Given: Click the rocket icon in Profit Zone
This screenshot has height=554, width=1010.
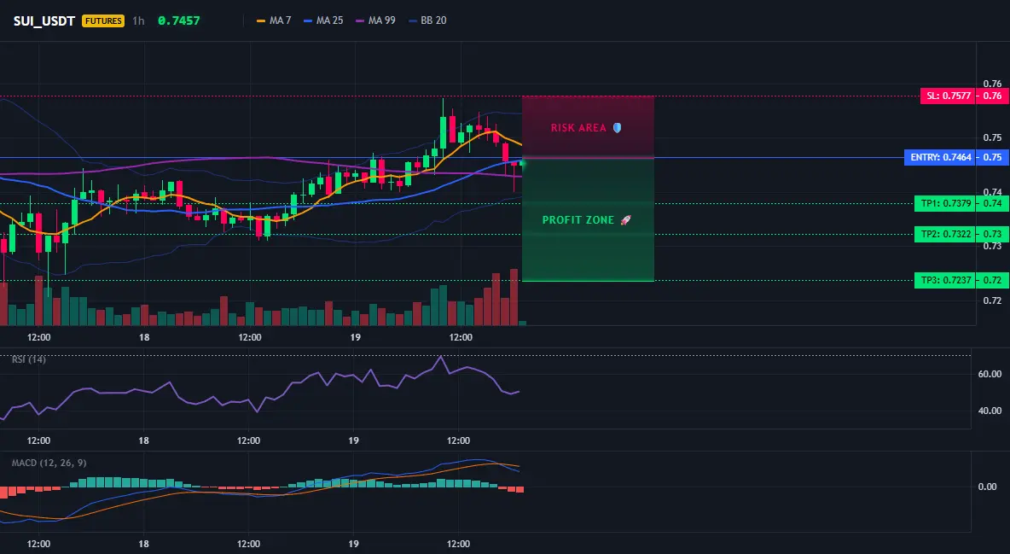Looking at the screenshot, I should click(x=625, y=220).
